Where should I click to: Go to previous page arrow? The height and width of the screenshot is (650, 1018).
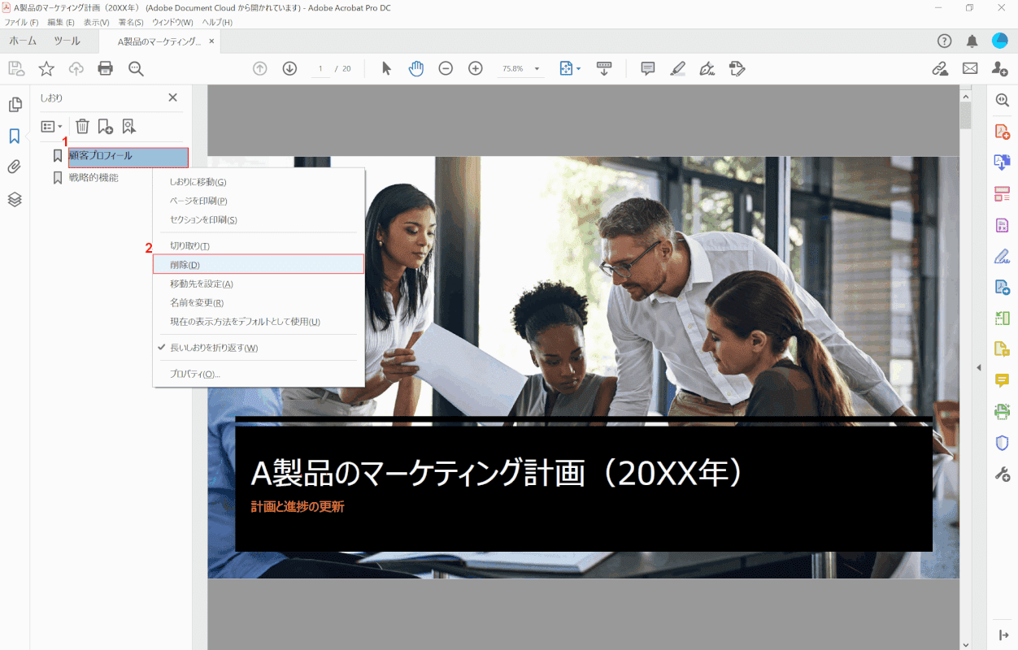point(260,69)
